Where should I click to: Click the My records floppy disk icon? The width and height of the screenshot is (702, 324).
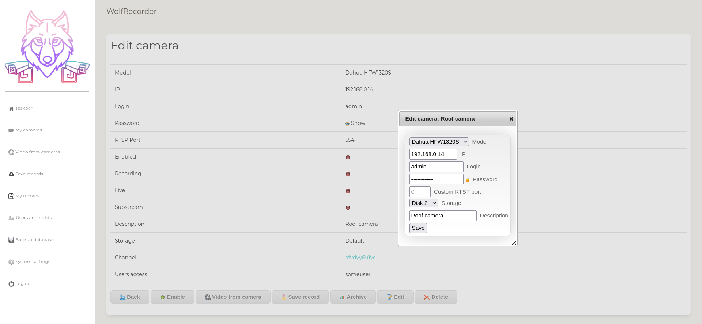(x=11, y=196)
